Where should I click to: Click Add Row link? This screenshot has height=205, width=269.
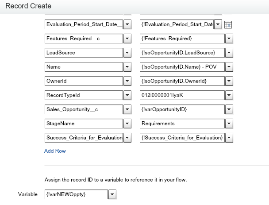point(55,151)
